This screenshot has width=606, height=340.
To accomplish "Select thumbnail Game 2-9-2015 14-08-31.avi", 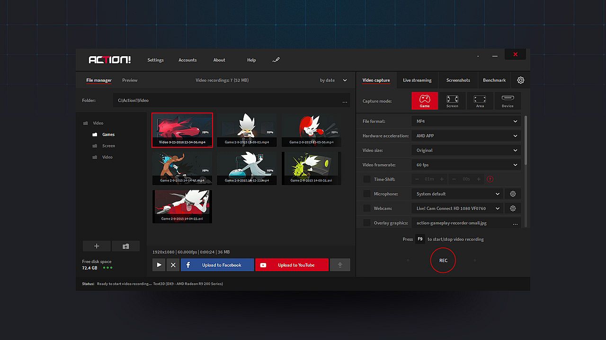I will click(x=311, y=168).
